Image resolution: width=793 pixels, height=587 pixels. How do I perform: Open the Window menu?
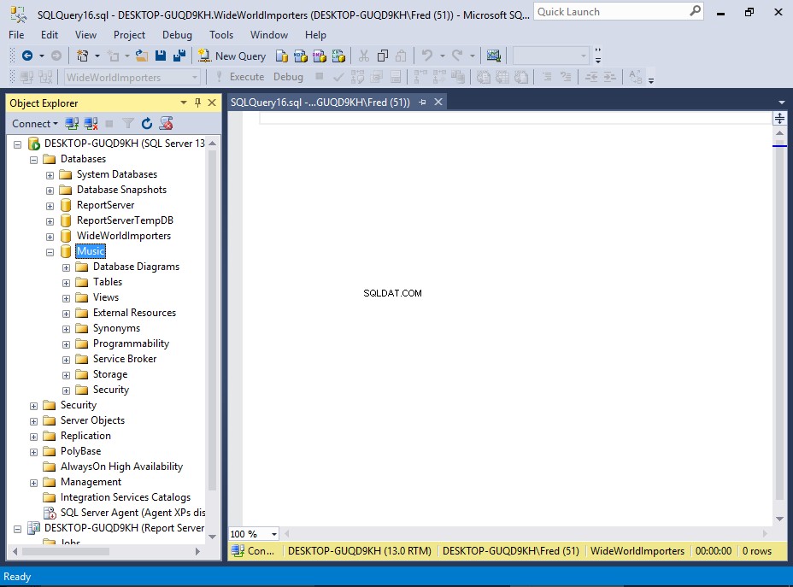click(269, 35)
